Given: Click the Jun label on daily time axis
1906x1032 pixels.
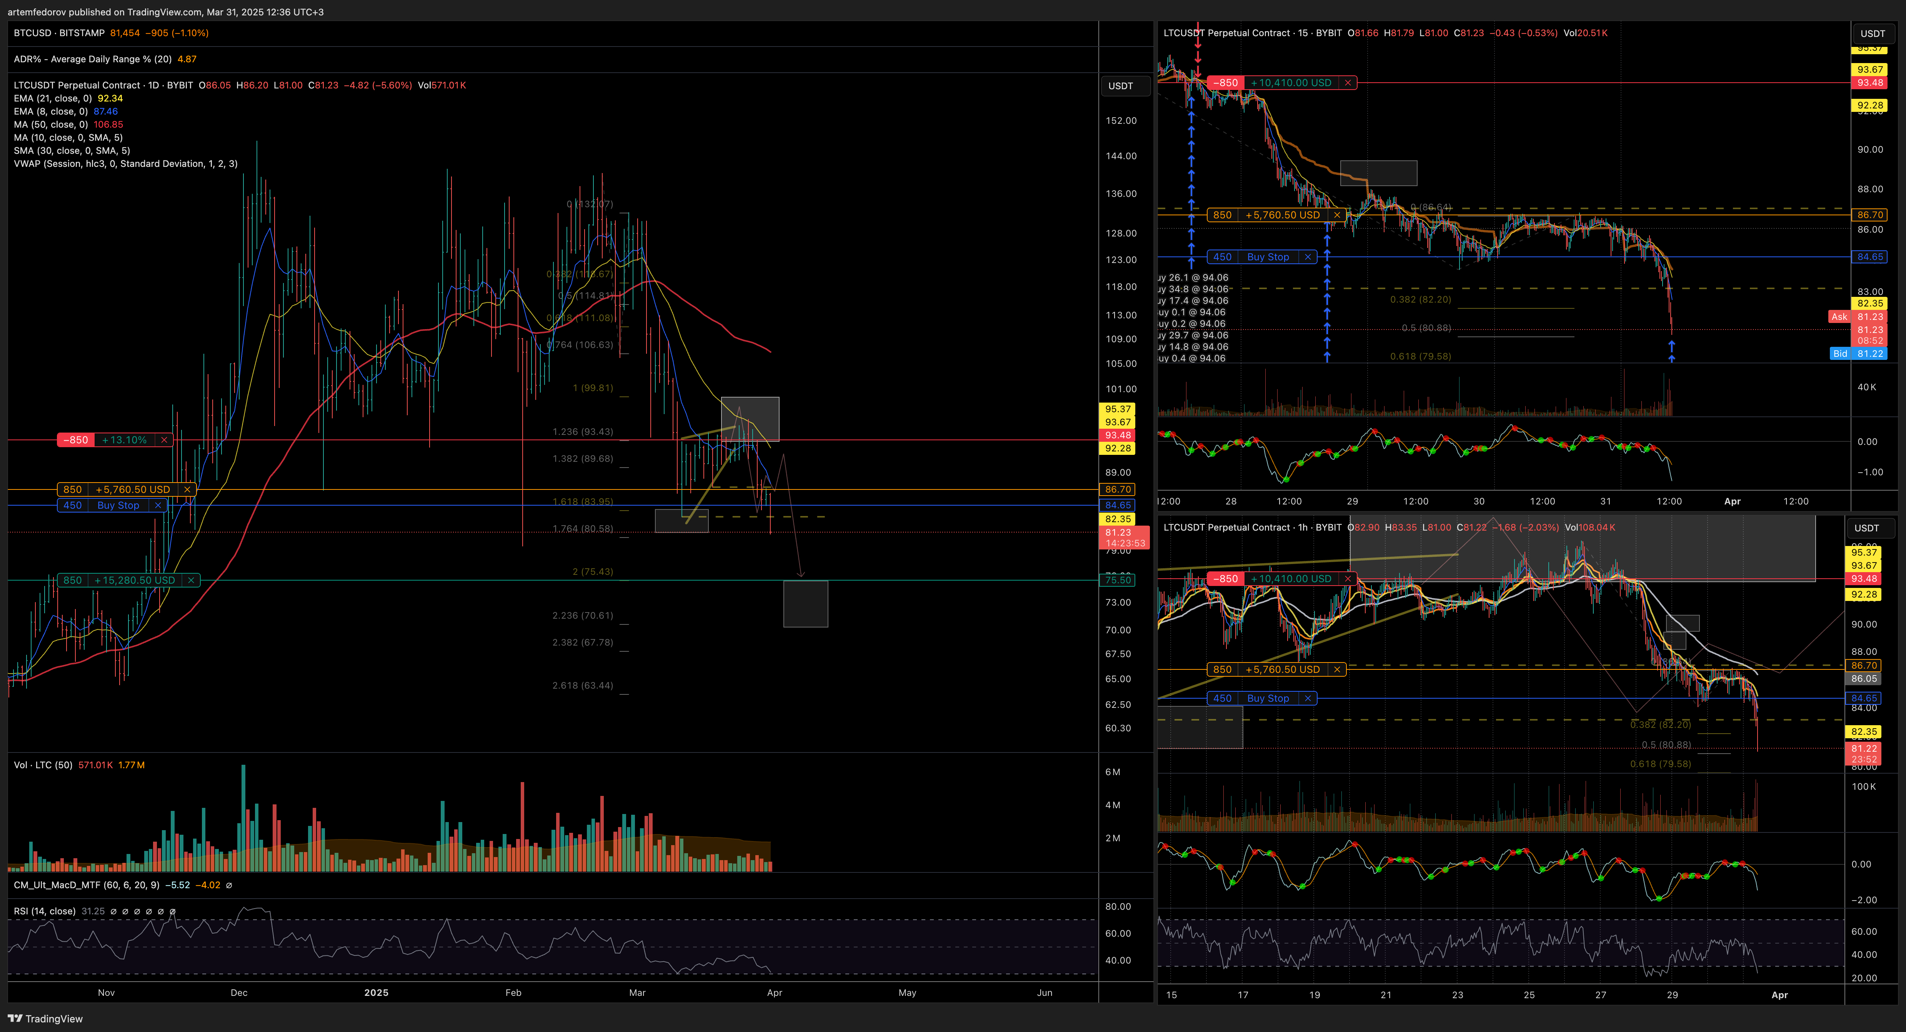Looking at the screenshot, I should [1044, 993].
